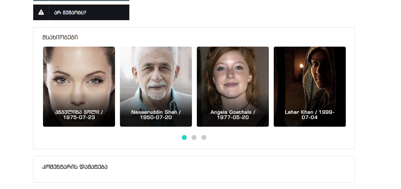This screenshot has width=401, height=189.
Task: Click the partial gray bar above the report button
Action: pos(81,0)
